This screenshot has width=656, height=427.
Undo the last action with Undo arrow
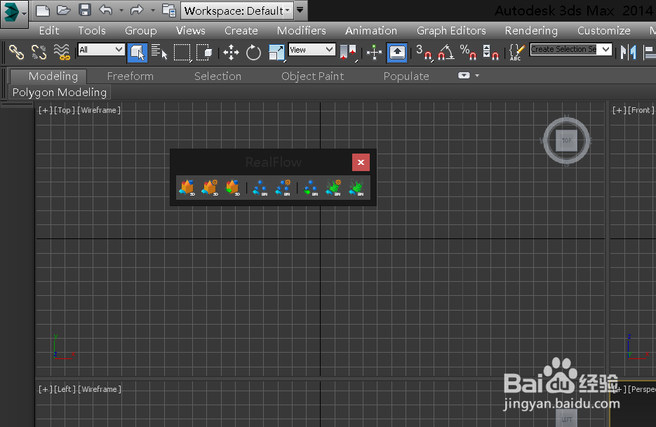point(106,10)
